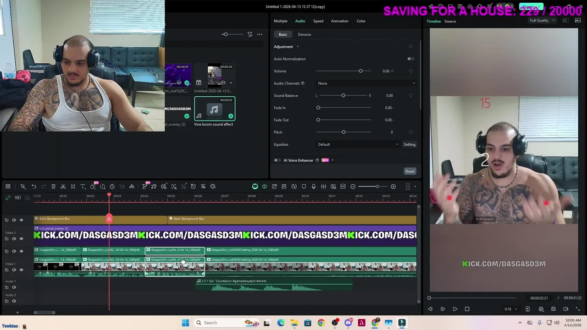587x330 pixels.
Task: Open preview display settings gear icon
Action: (541, 309)
